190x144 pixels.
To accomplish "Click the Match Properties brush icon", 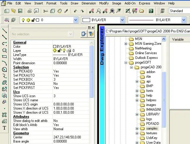I will (66, 11).
